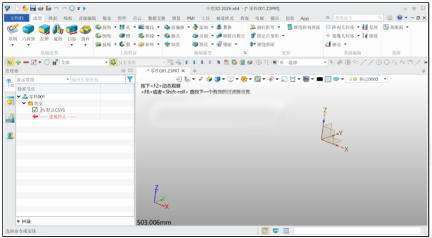The width and height of the screenshot is (432, 238).
Task: Switch to the 钣金 sheet metal tab
Action: point(107,18)
